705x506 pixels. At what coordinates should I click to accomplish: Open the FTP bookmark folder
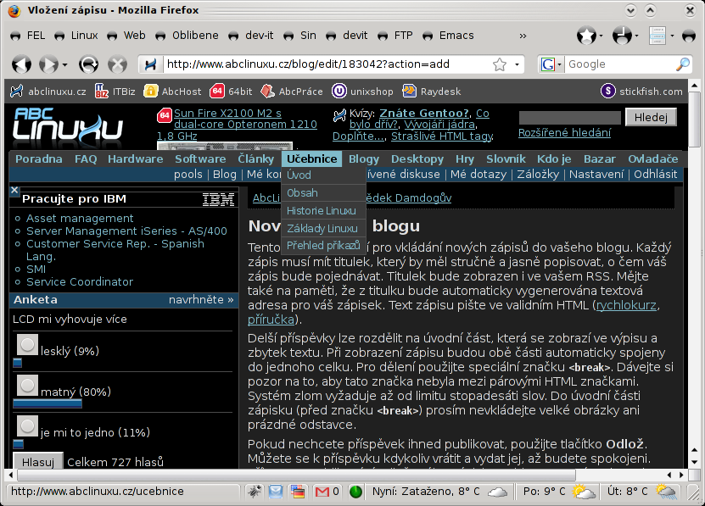click(395, 36)
